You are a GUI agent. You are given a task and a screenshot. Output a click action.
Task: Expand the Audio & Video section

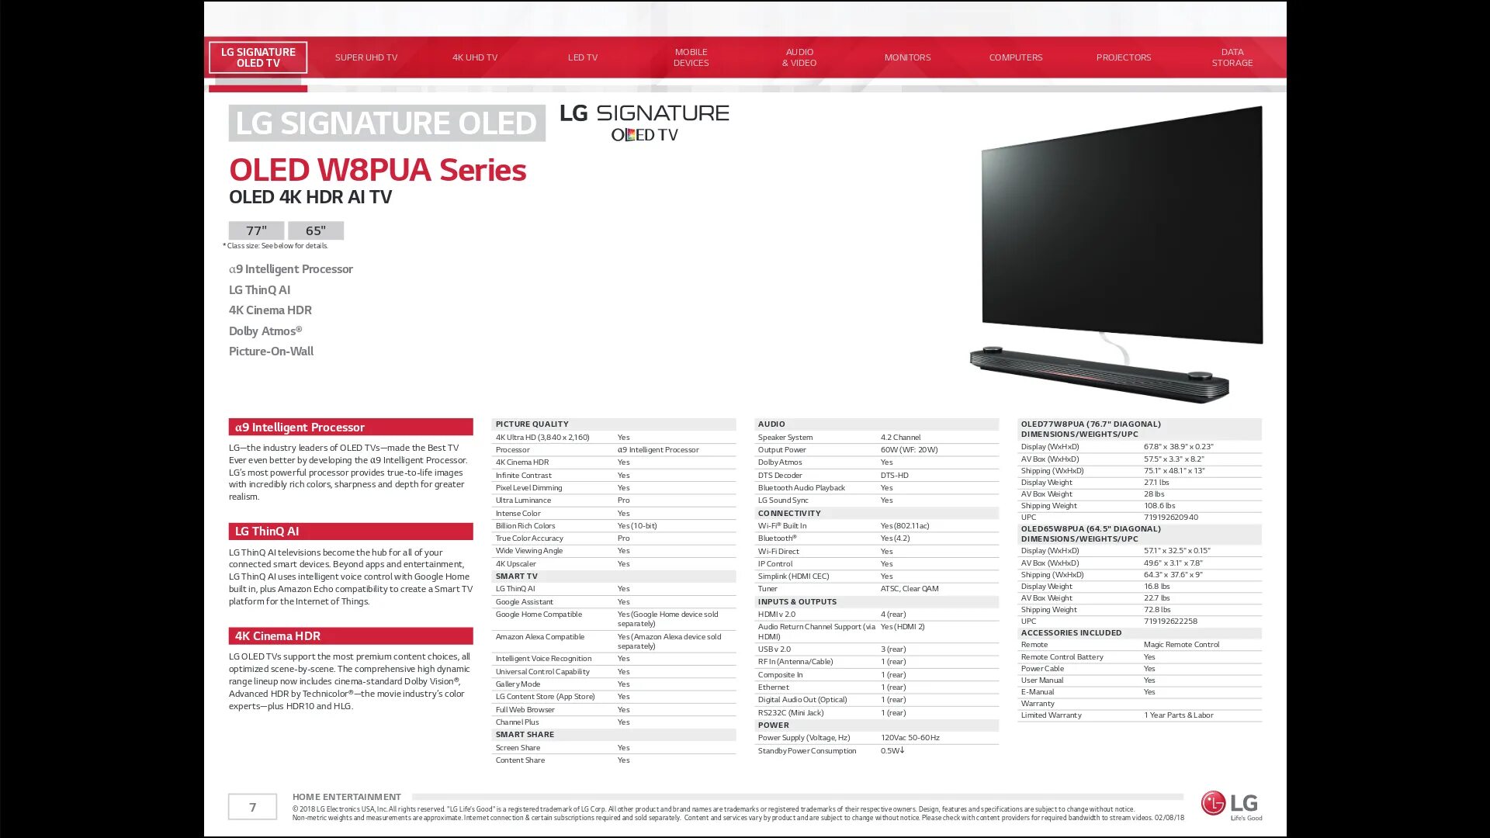(799, 57)
